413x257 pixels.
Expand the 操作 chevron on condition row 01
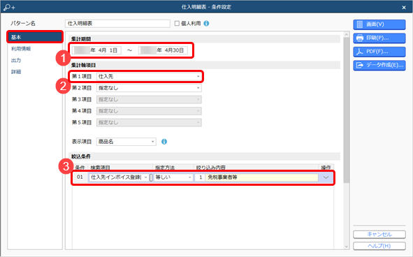click(326, 177)
